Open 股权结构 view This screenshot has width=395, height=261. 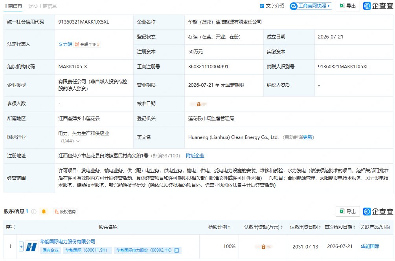[65, 212]
